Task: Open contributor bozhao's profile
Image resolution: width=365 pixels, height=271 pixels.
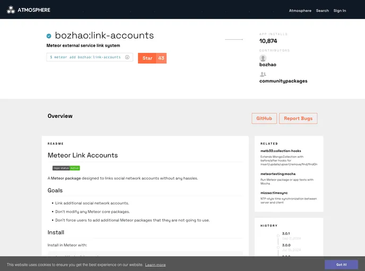Action: tap(268, 65)
